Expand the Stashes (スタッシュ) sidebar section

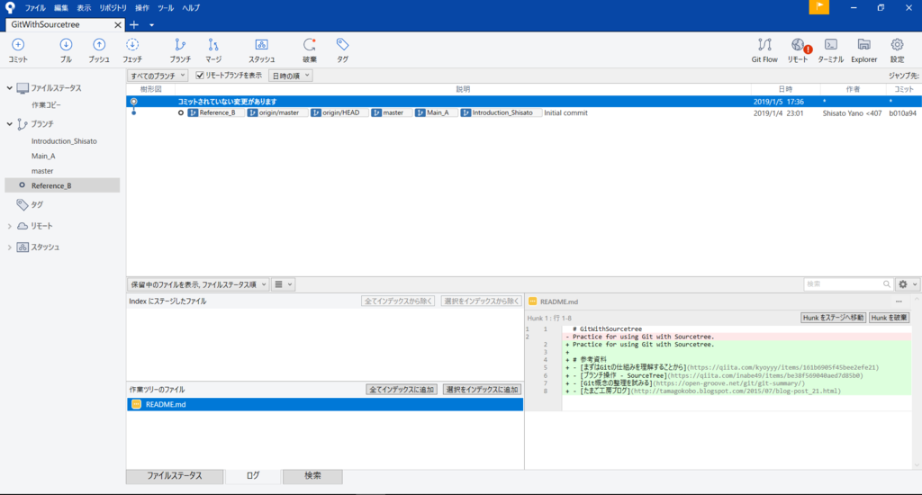click(x=9, y=247)
